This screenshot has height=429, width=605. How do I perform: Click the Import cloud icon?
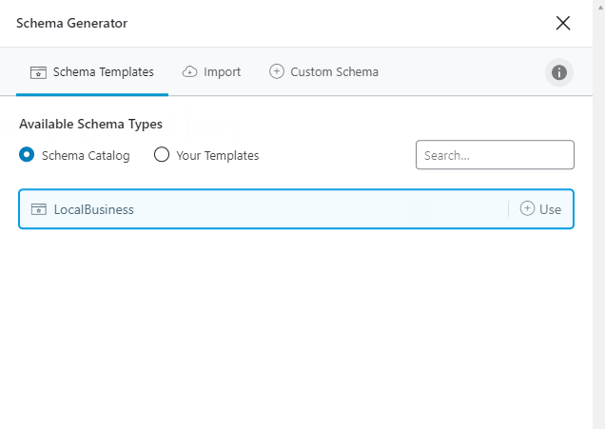pyautogui.click(x=189, y=72)
